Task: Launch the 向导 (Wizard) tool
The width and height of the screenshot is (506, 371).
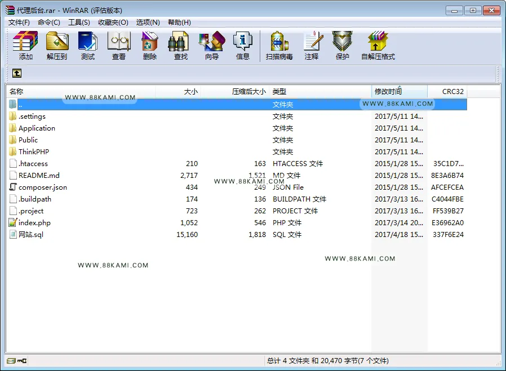Action: click(x=212, y=46)
